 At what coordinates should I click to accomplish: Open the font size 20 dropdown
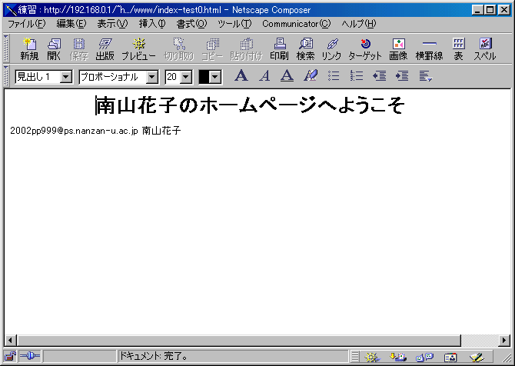186,77
